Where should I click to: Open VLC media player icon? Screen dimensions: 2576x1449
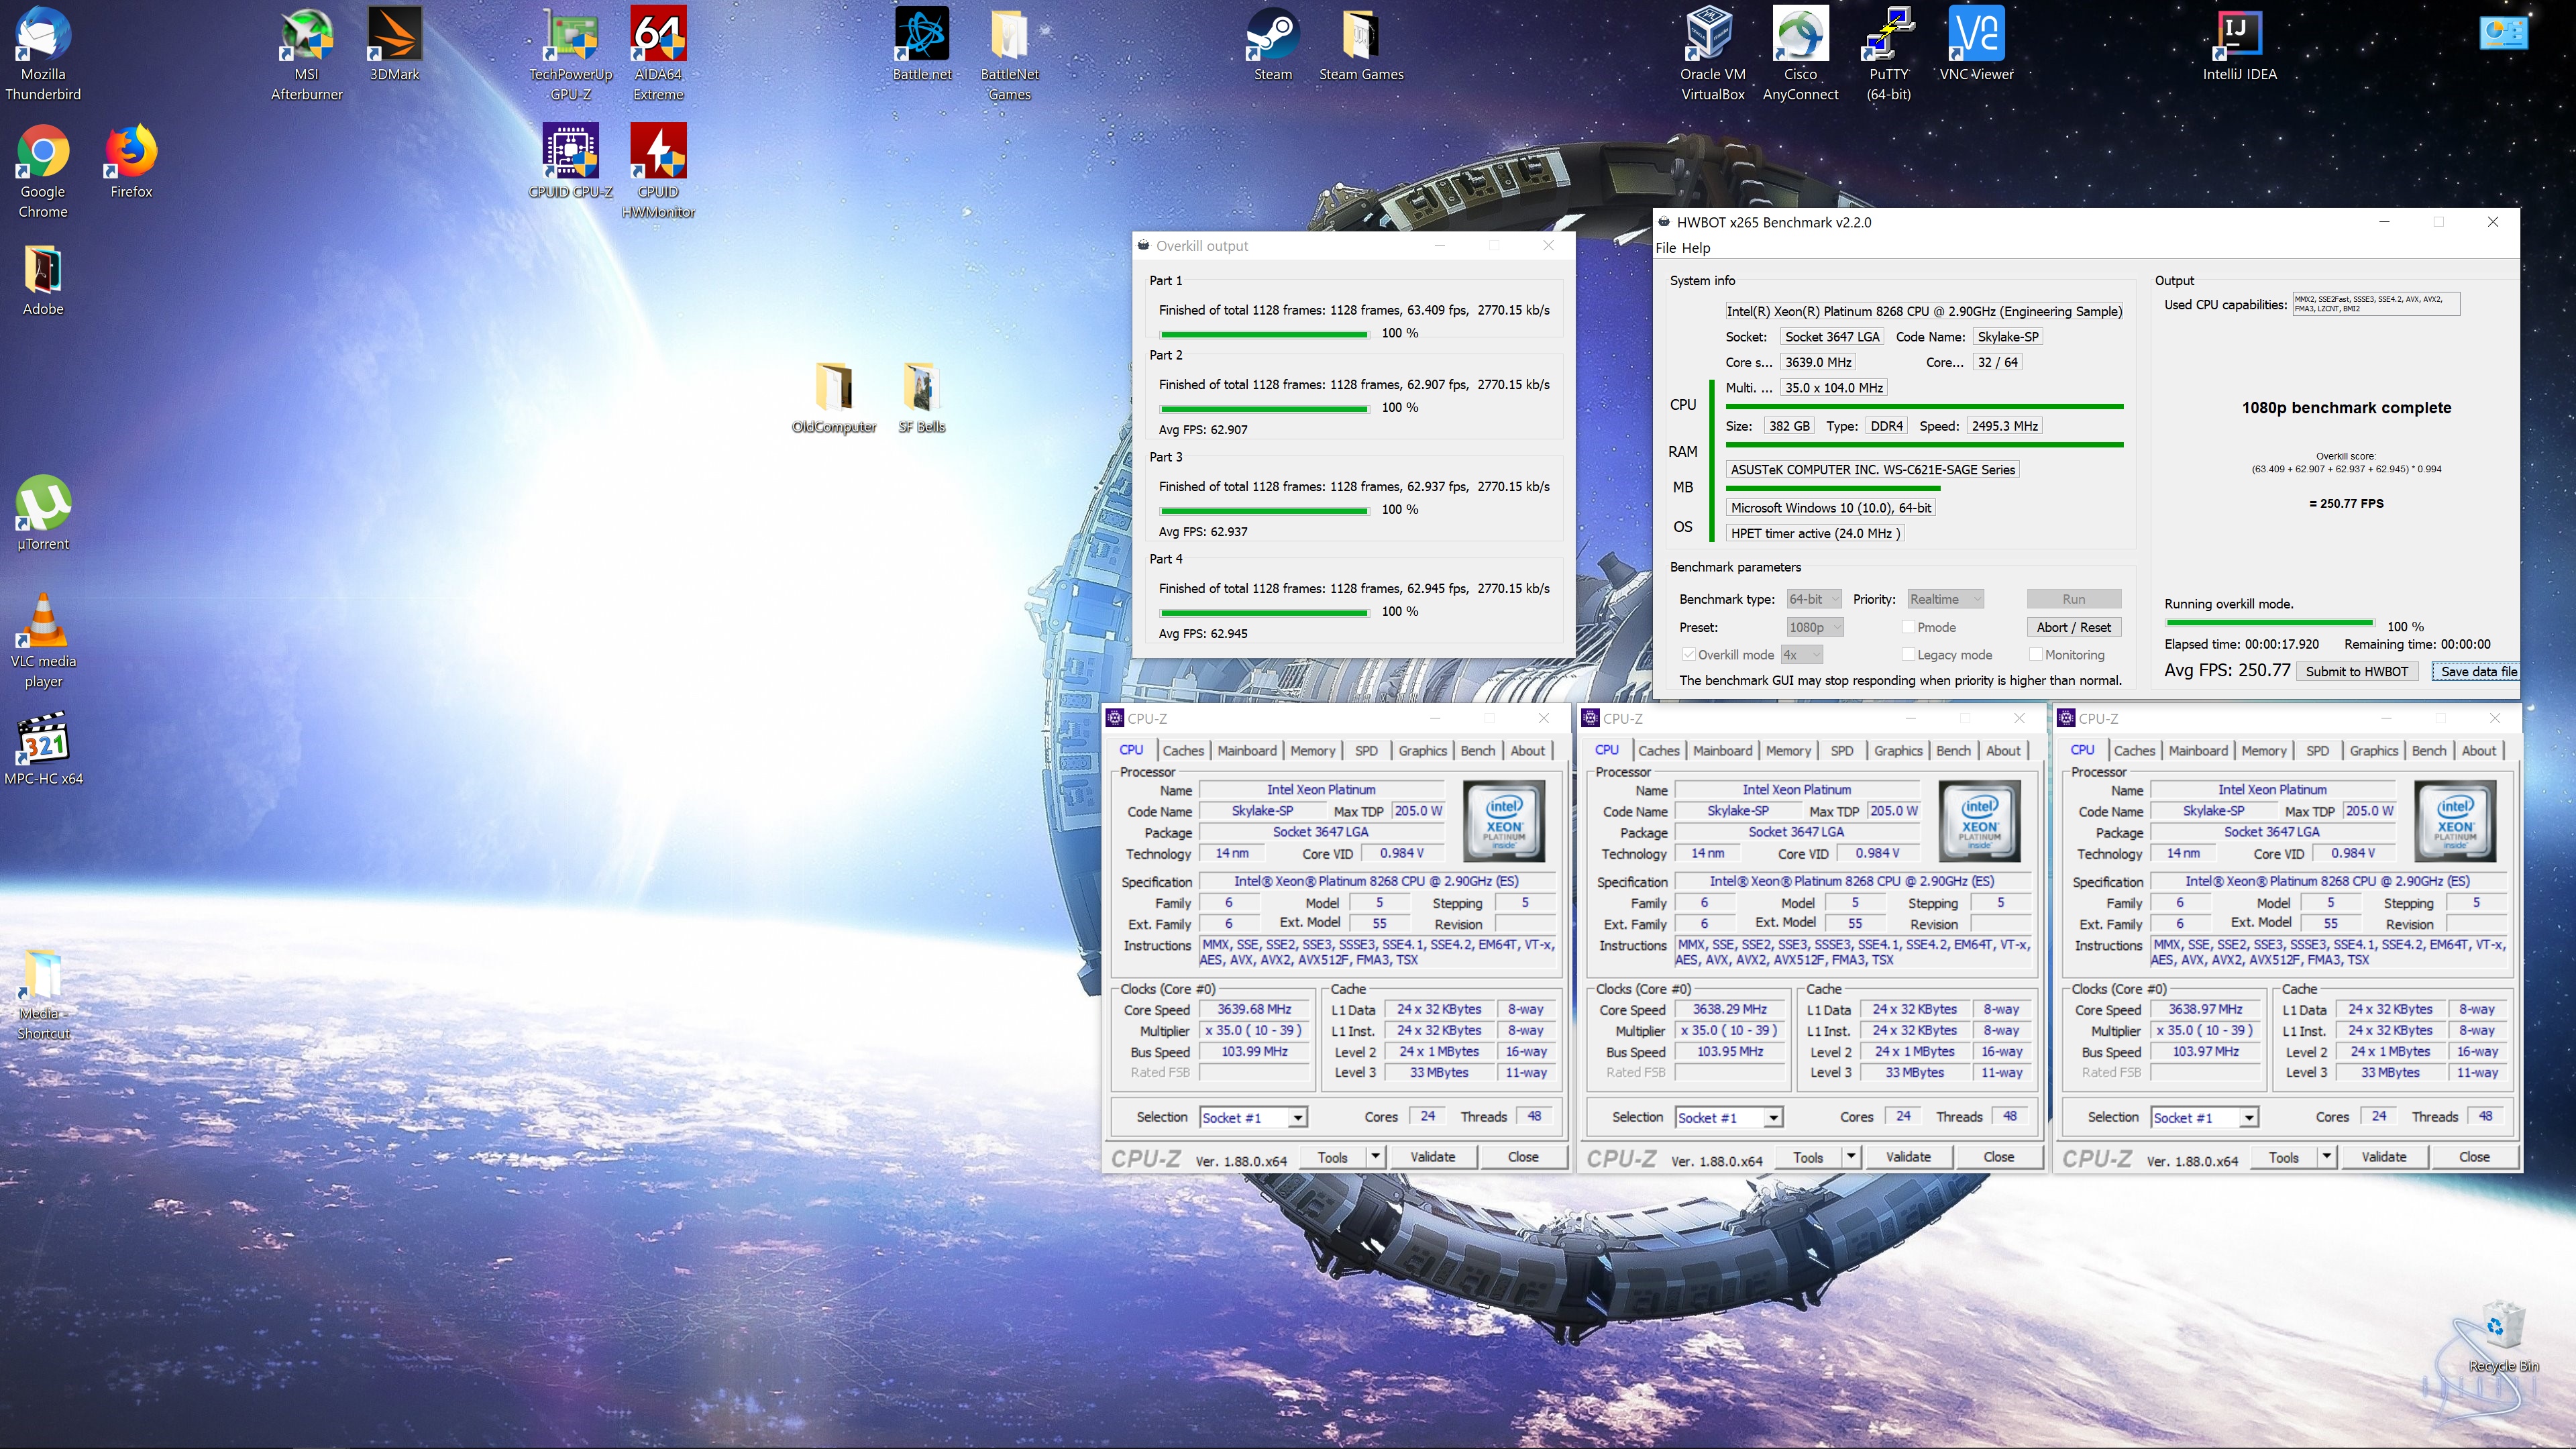(43, 640)
